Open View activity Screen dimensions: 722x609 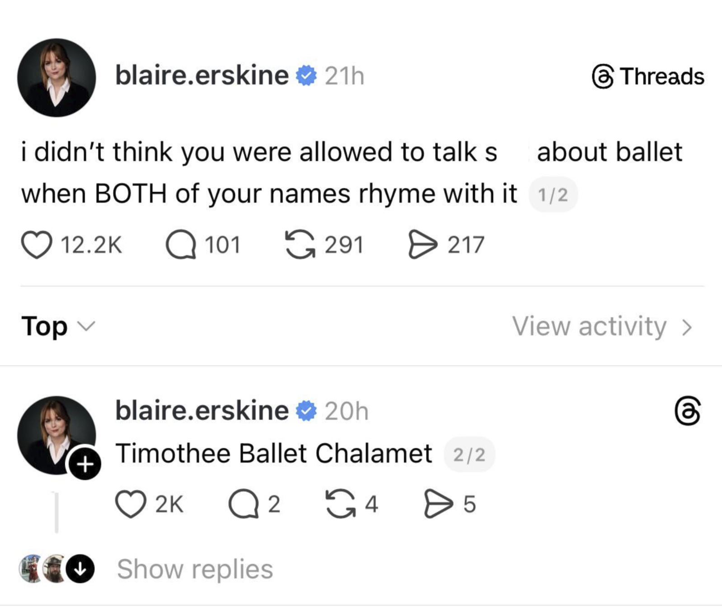(x=602, y=326)
